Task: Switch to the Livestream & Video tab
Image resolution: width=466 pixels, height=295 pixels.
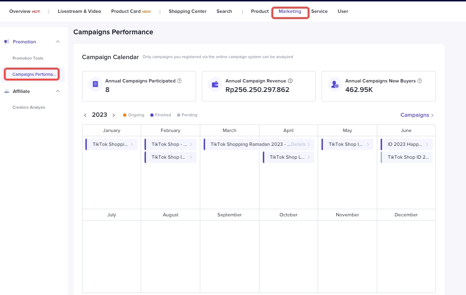Action: click(x=79, y=11)
